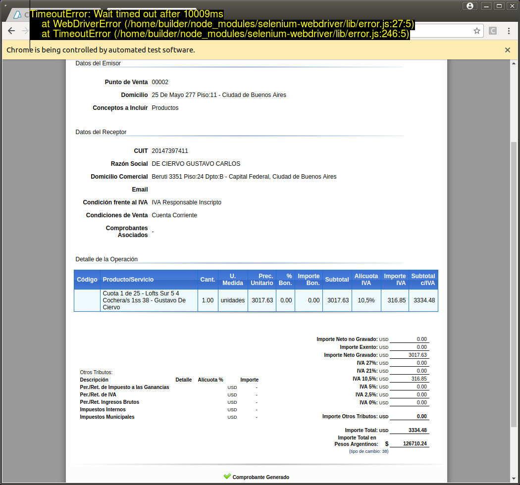Click Impuestos Municipales row label
This screenshot has height=485, width=520.
click(x=107, y=417)
